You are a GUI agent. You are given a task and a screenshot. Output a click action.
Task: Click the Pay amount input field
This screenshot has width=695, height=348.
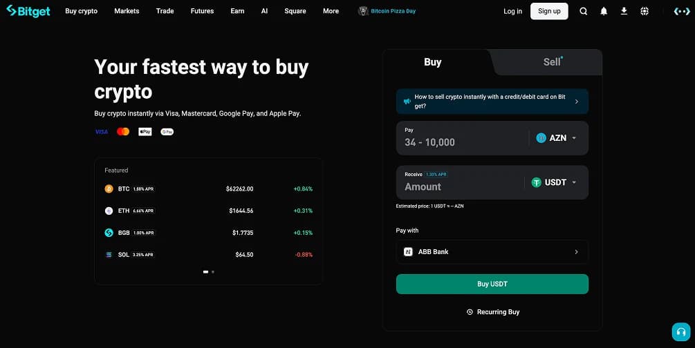coord(461,142)
